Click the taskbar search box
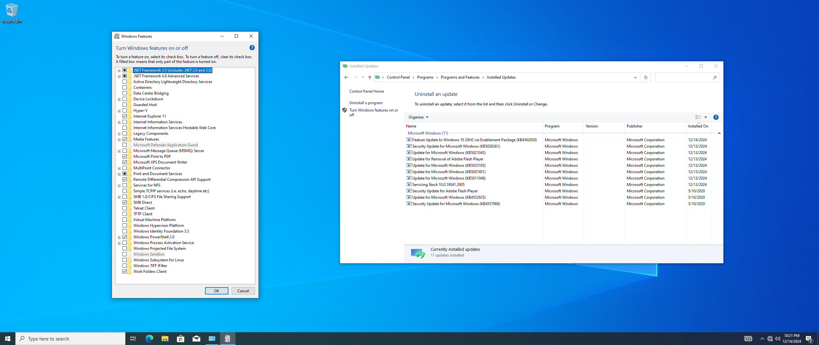The height and width of the screenshot is (345, 819). coord(70,339)
